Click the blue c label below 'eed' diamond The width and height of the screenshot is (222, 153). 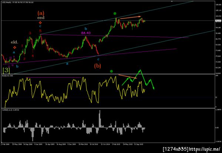[40, 26]
